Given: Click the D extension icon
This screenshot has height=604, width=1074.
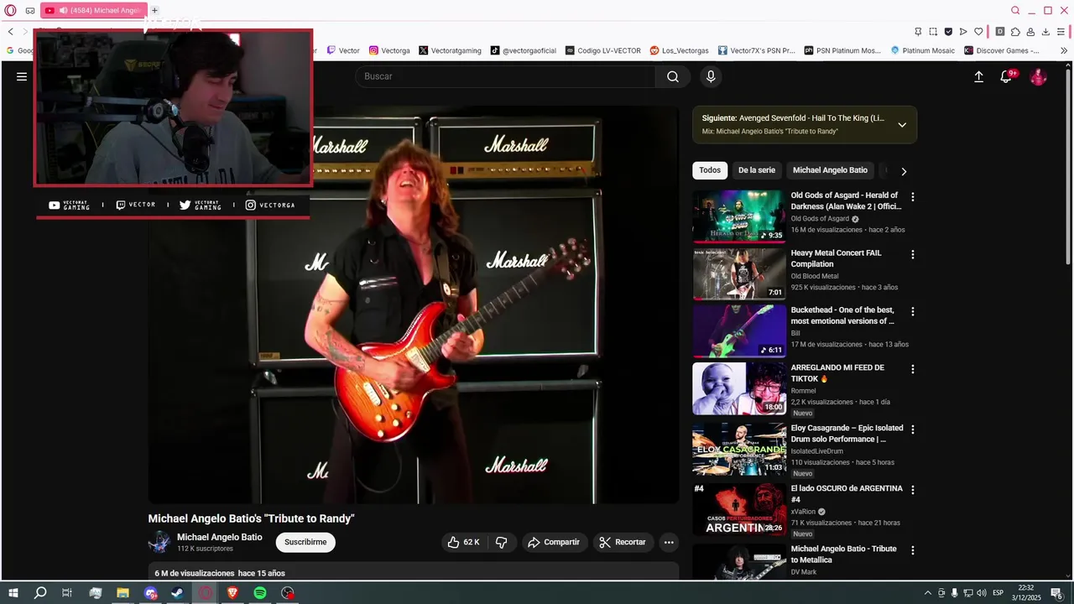Looking at the screenshot, I should point(1000,32).
